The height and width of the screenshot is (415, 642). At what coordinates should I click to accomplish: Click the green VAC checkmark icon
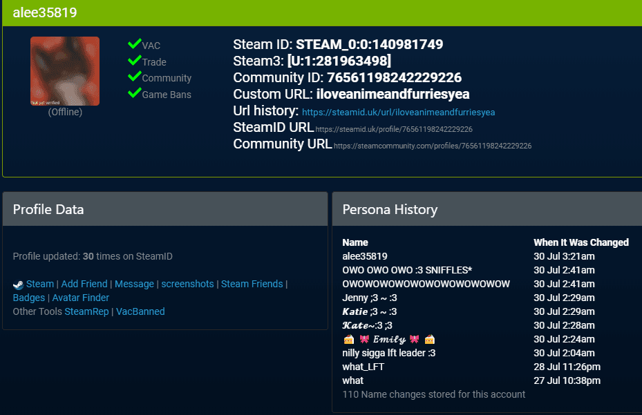(134, 44)
